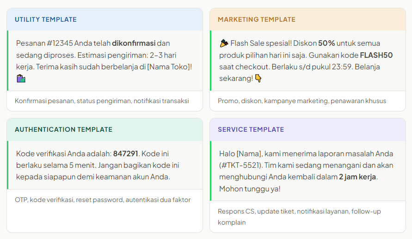
Task: Click the FLASH50 promo code
Action: tap(376, 55)
